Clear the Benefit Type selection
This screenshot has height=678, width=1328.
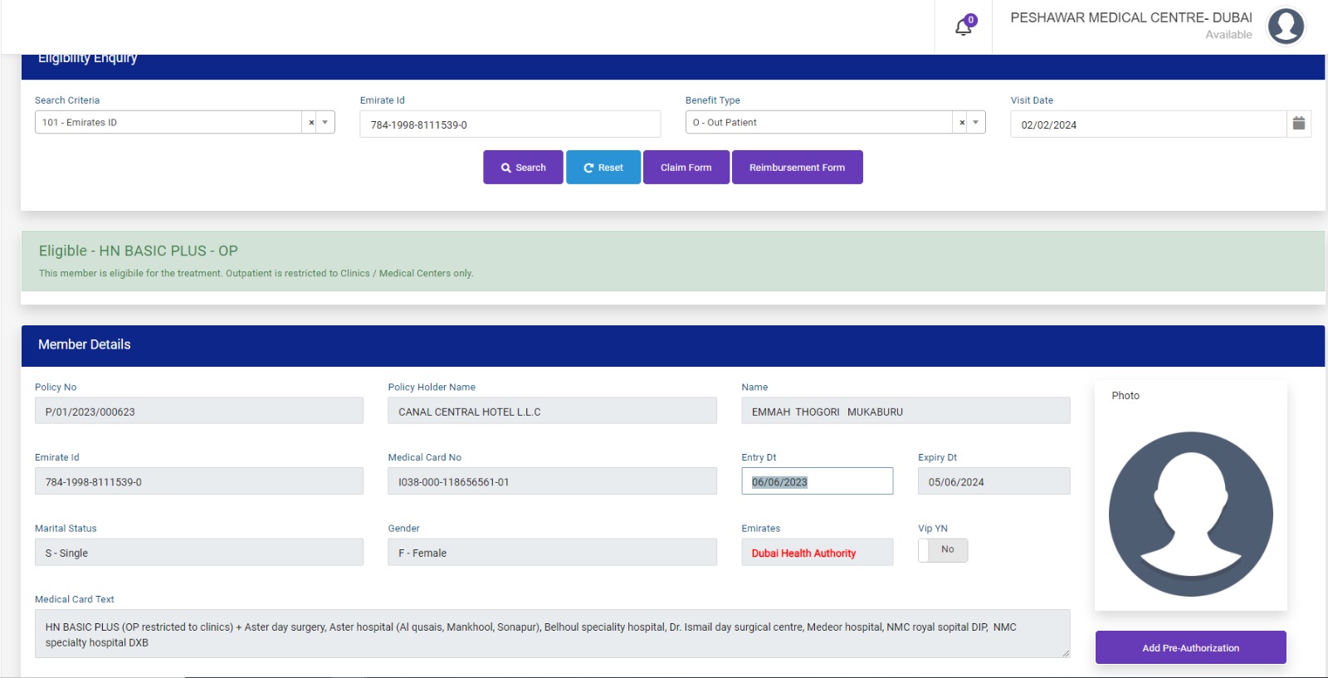pos(962,123)
